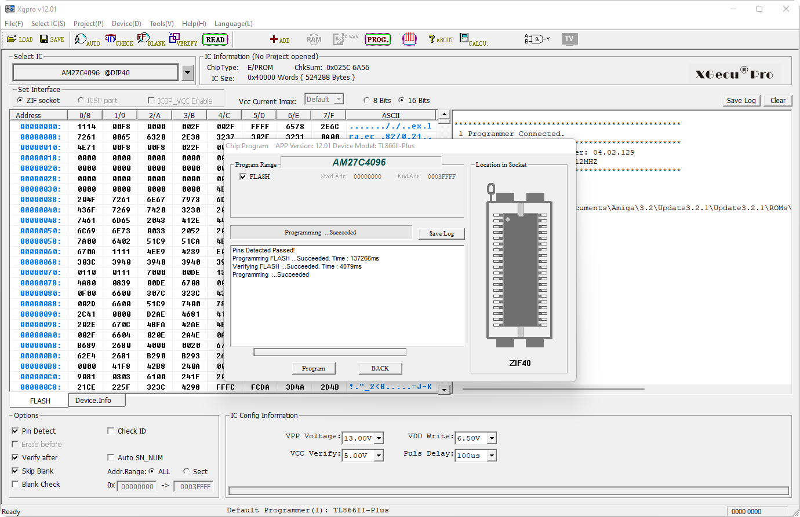Click the SAVE toolbar icon
The height and width of the screenshot is (517, 800).
pos(52,39)
